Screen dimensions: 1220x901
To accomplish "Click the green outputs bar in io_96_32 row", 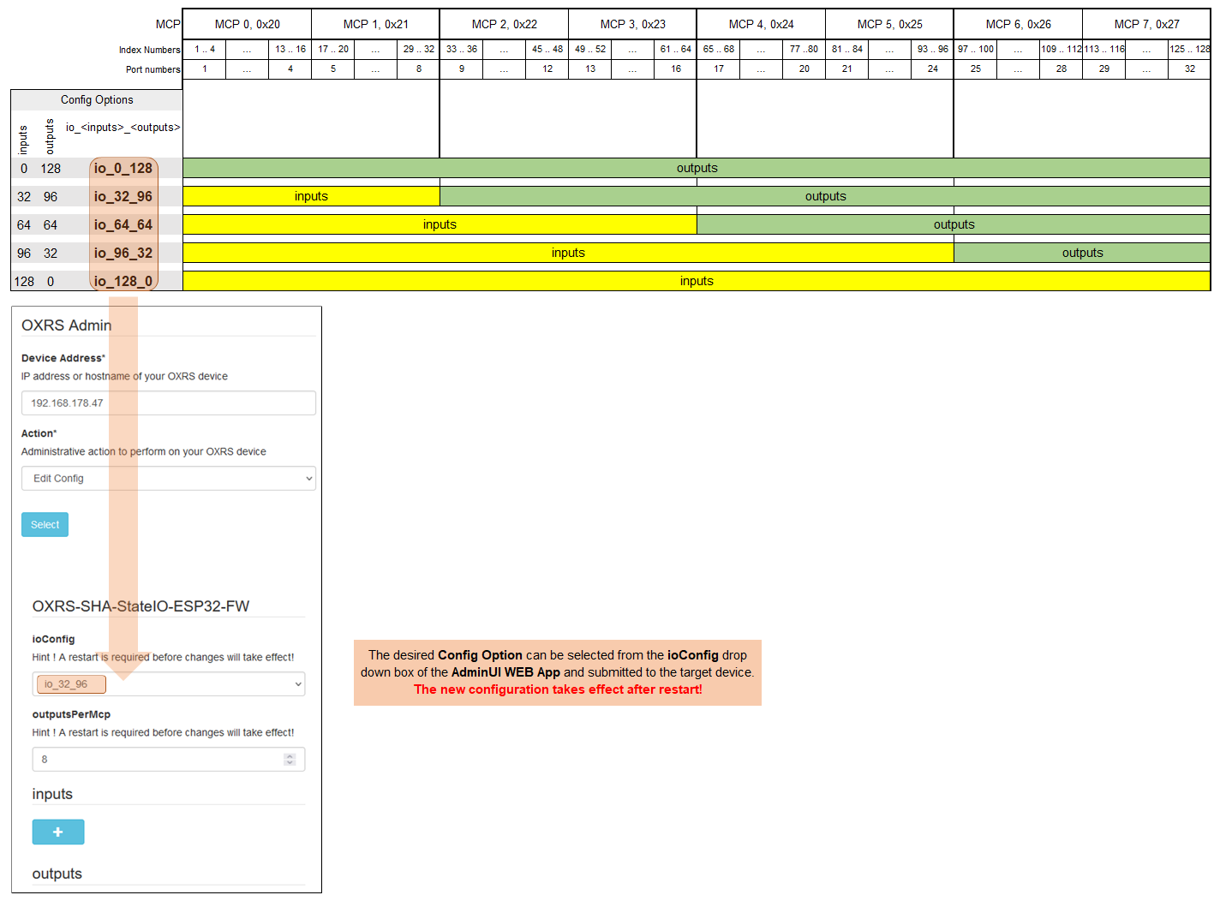I will 1082,253.
